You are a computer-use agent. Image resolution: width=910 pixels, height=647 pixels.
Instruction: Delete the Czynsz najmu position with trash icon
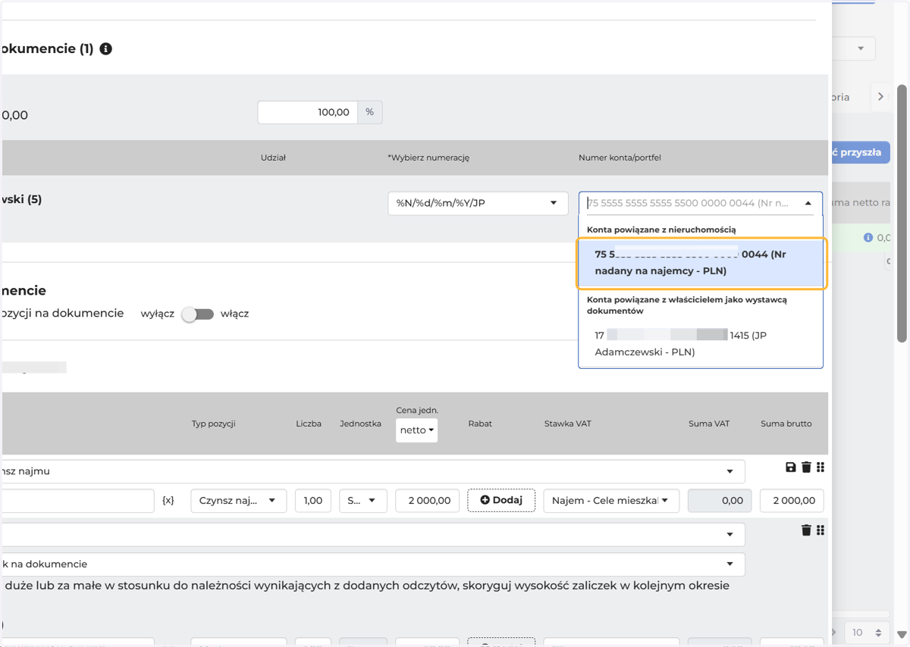pos(806,467)
